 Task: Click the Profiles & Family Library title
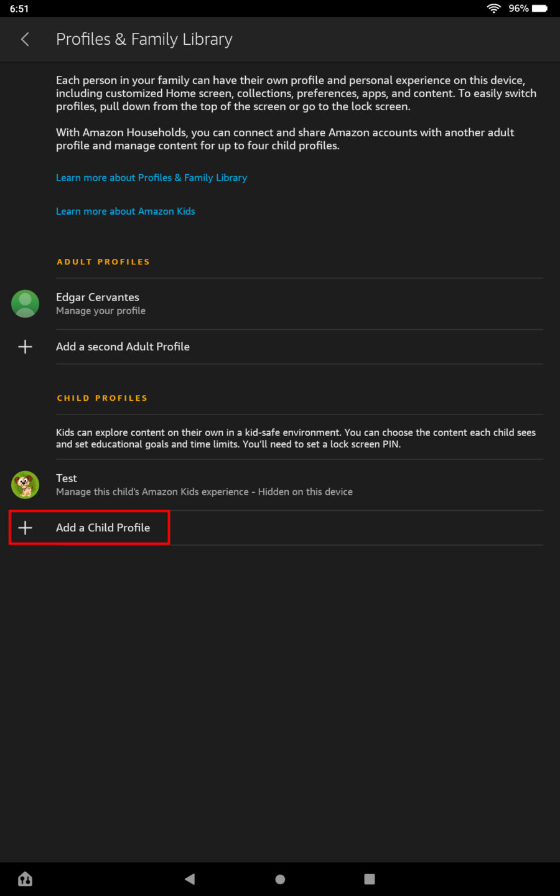[144, 39]
